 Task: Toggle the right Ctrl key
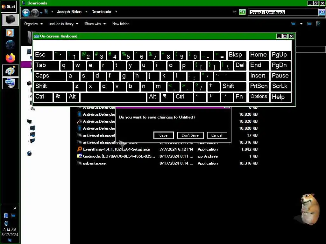pyautogui.click(x=184, y=97)
